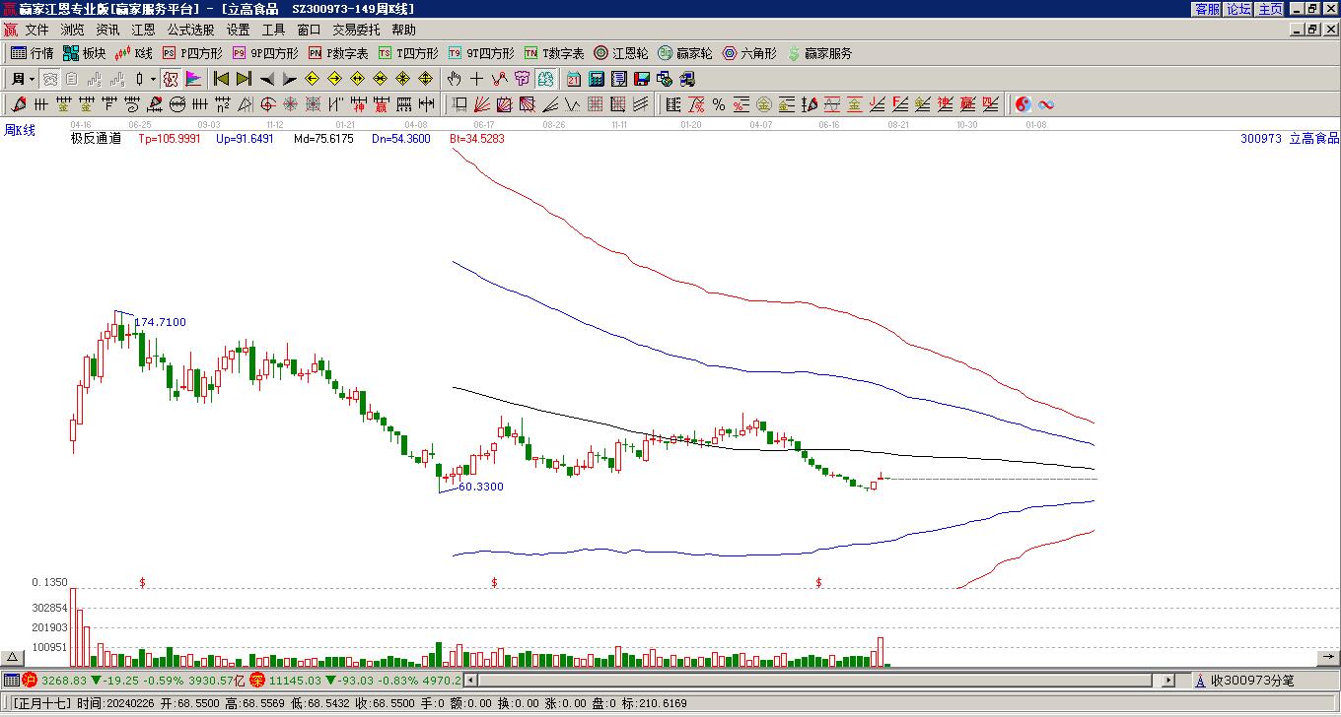Open the 行情 quotes view
Image resolution: width=1341 pixels, height=717 pixels.
33,53
